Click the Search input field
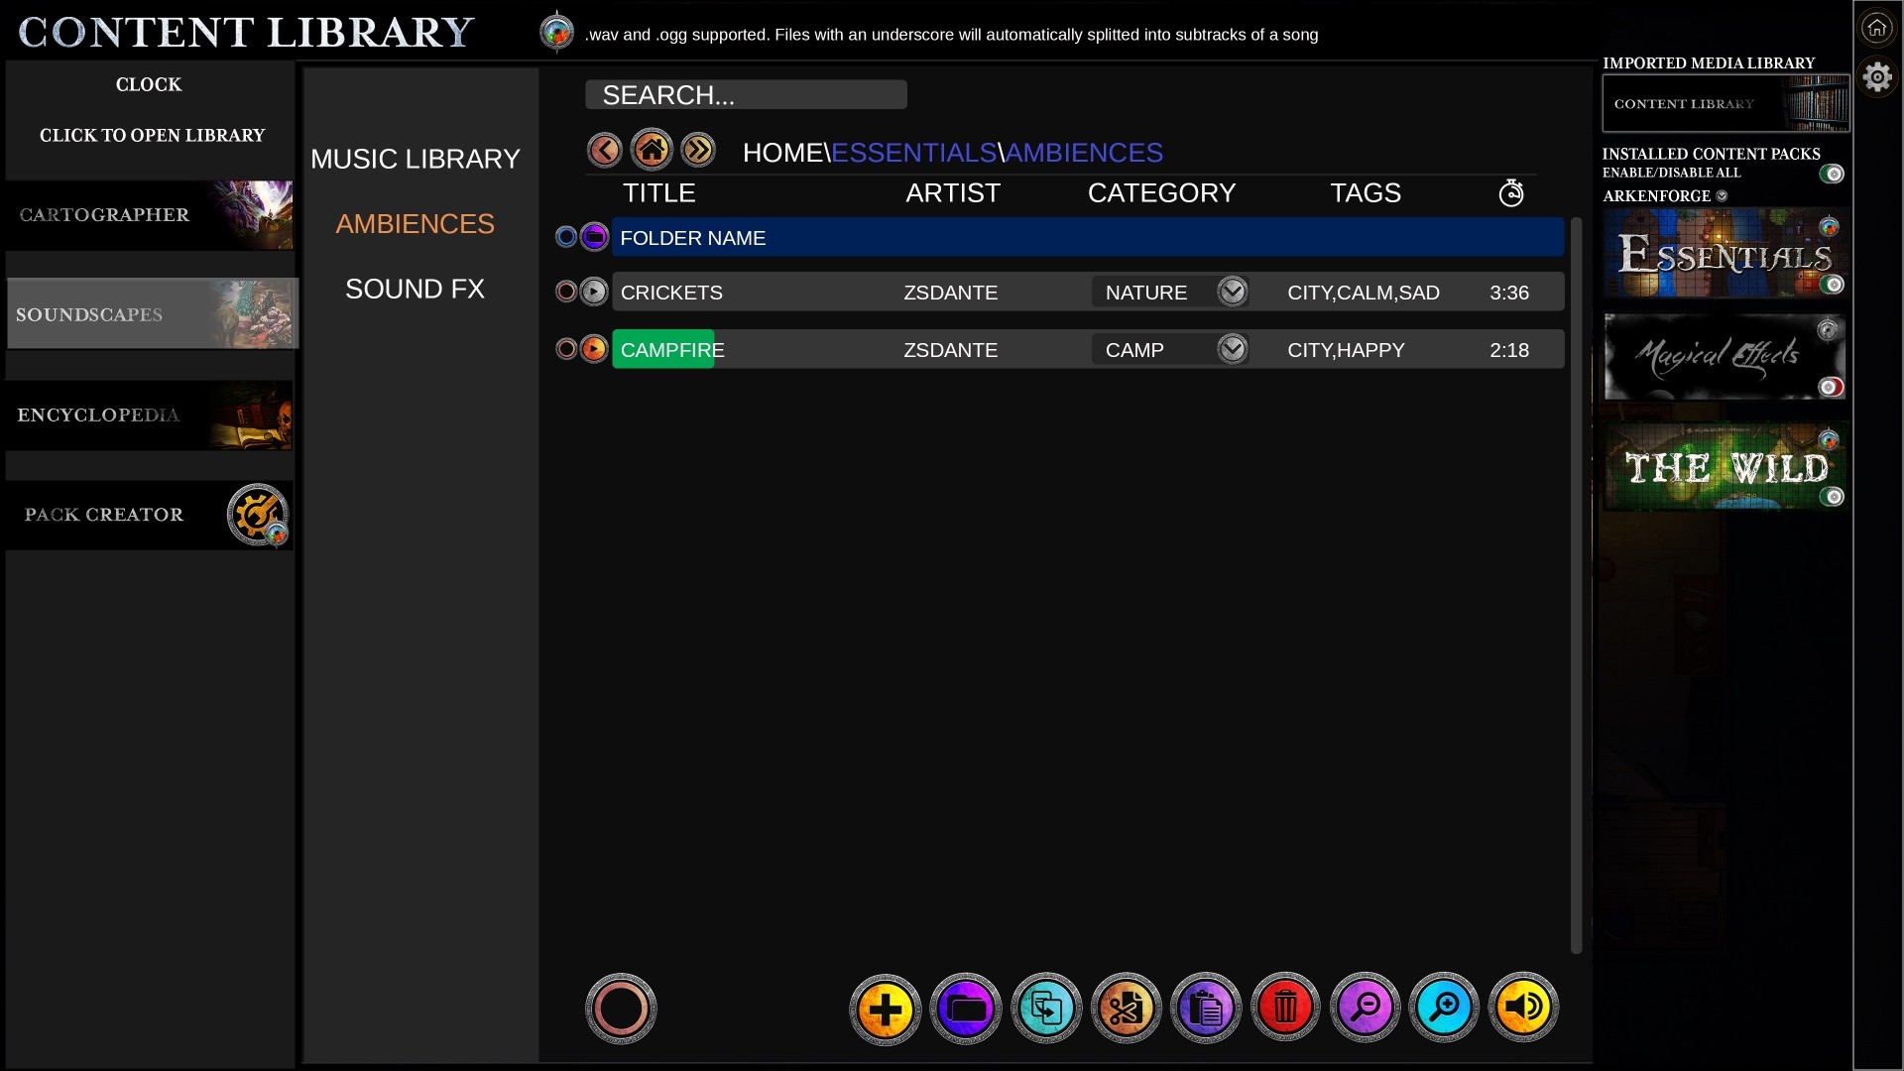 click(x=746, y=95)
